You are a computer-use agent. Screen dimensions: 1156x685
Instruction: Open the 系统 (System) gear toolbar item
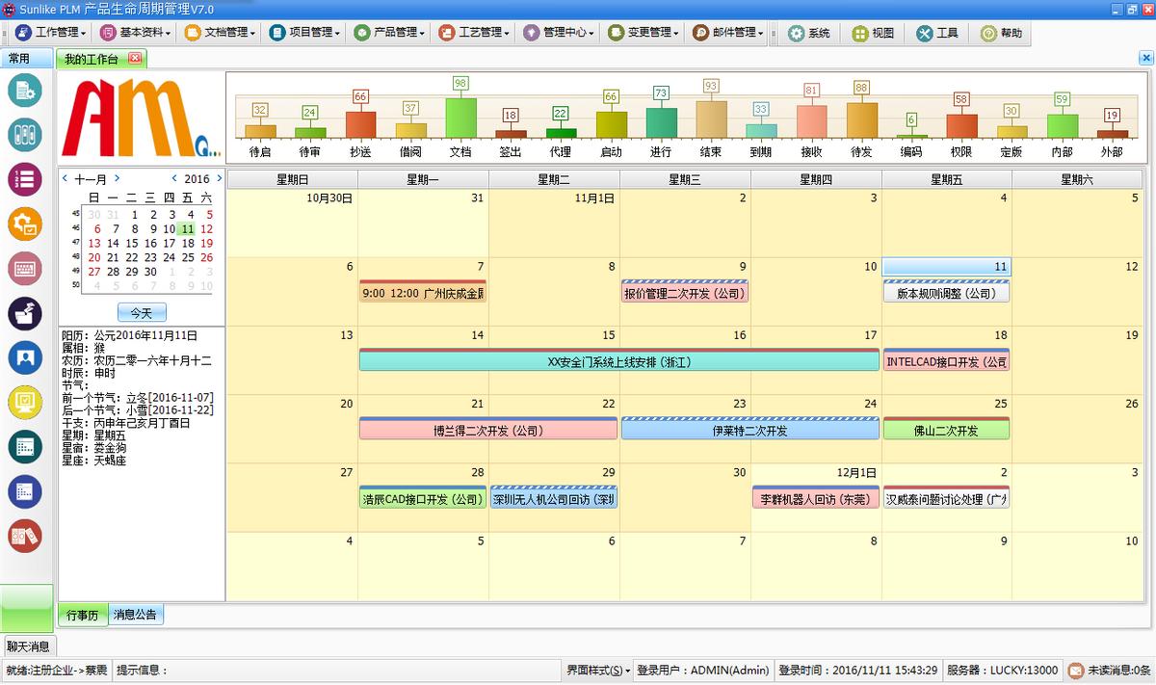tap(808, 33)
